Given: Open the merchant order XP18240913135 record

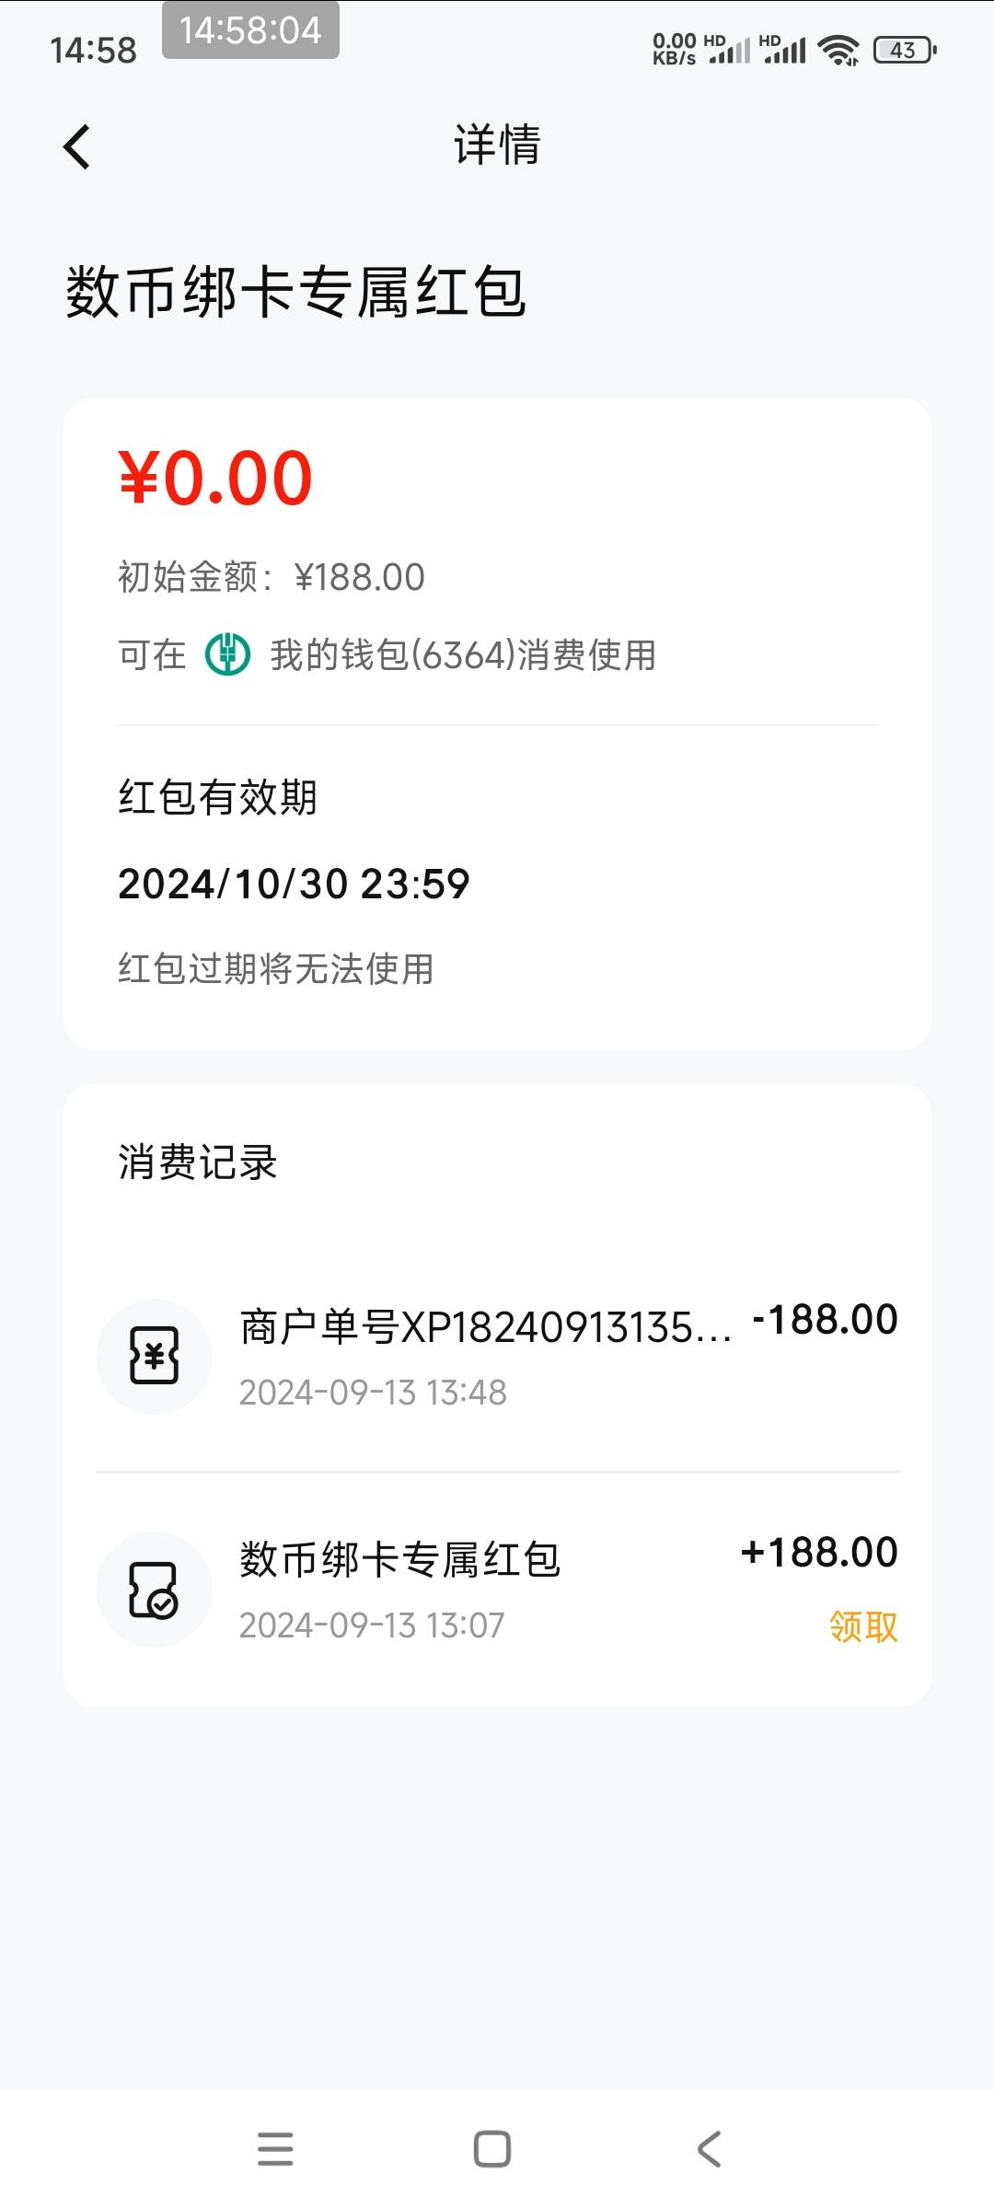Looking at the screenshot, I should pos(498,1356).
